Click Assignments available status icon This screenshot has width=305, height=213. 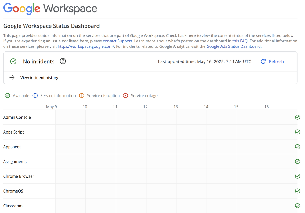coord(297,161)
